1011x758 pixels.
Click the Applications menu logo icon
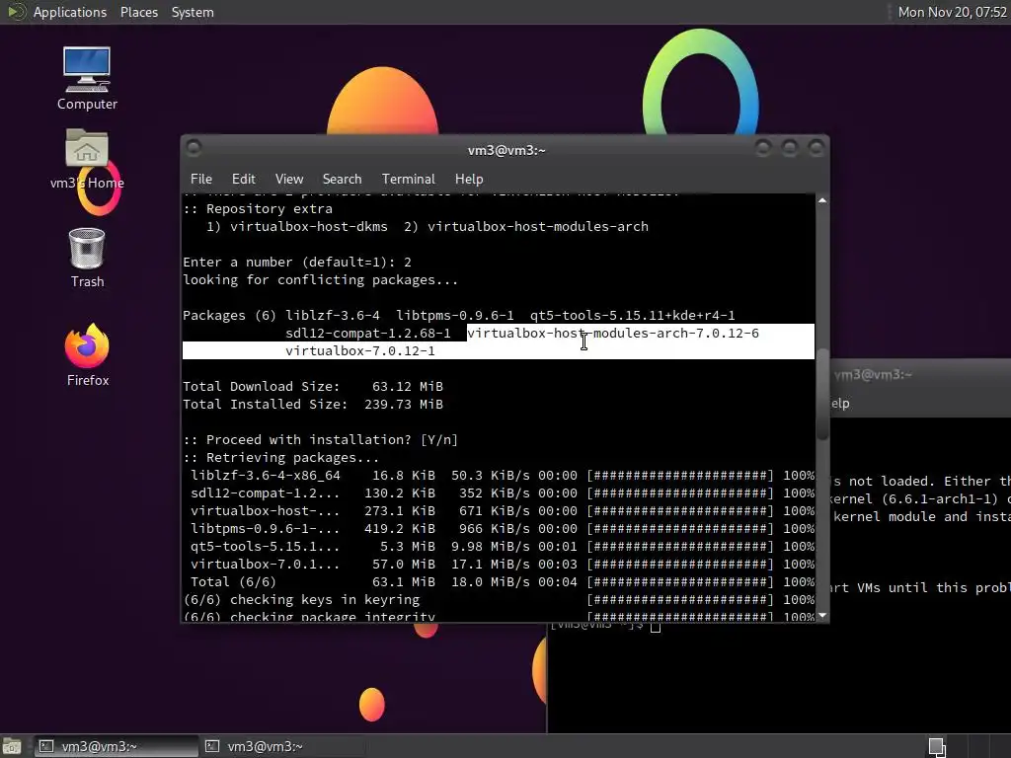click(16, 12)
